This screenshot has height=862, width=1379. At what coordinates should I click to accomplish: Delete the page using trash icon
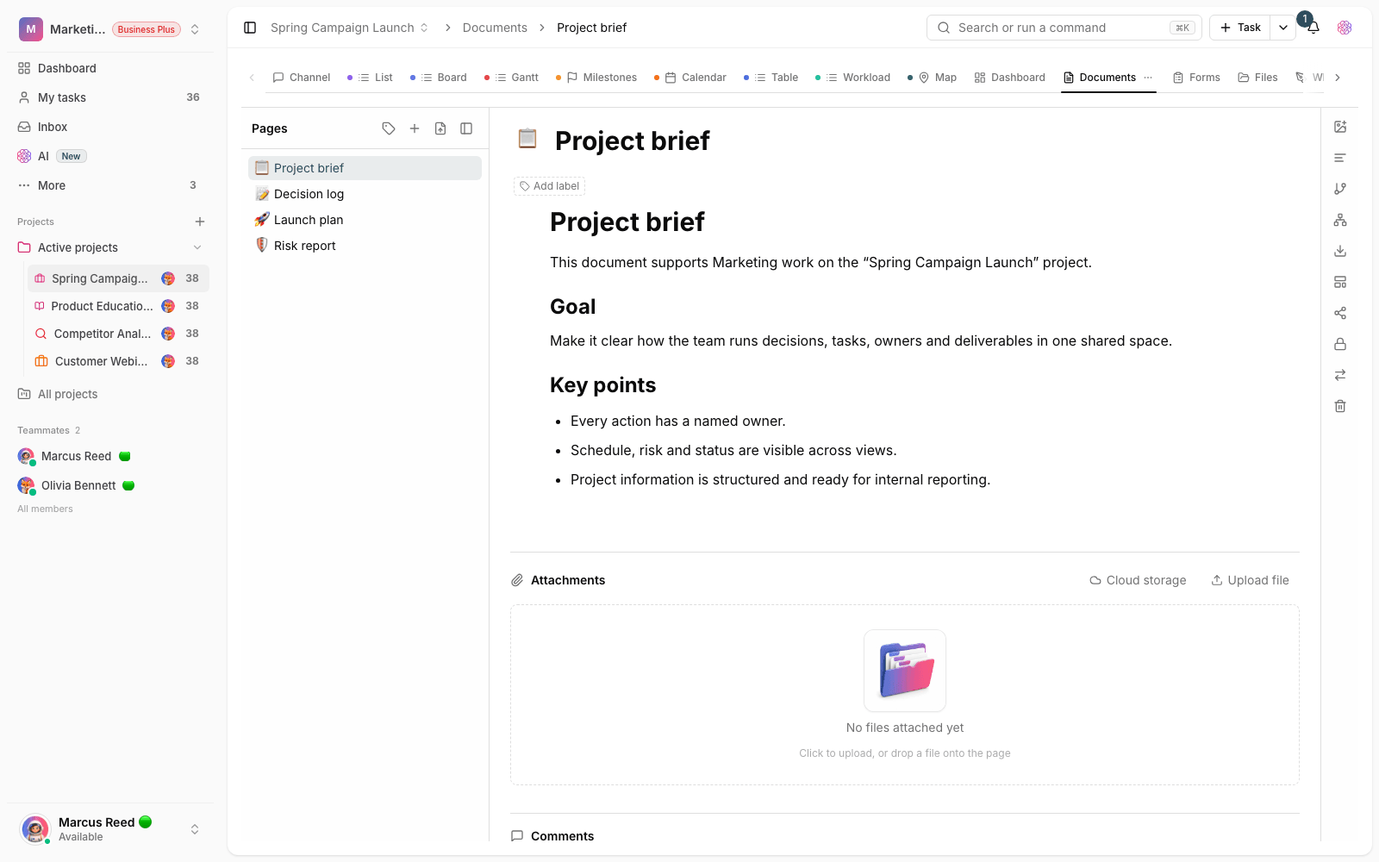1340,406
